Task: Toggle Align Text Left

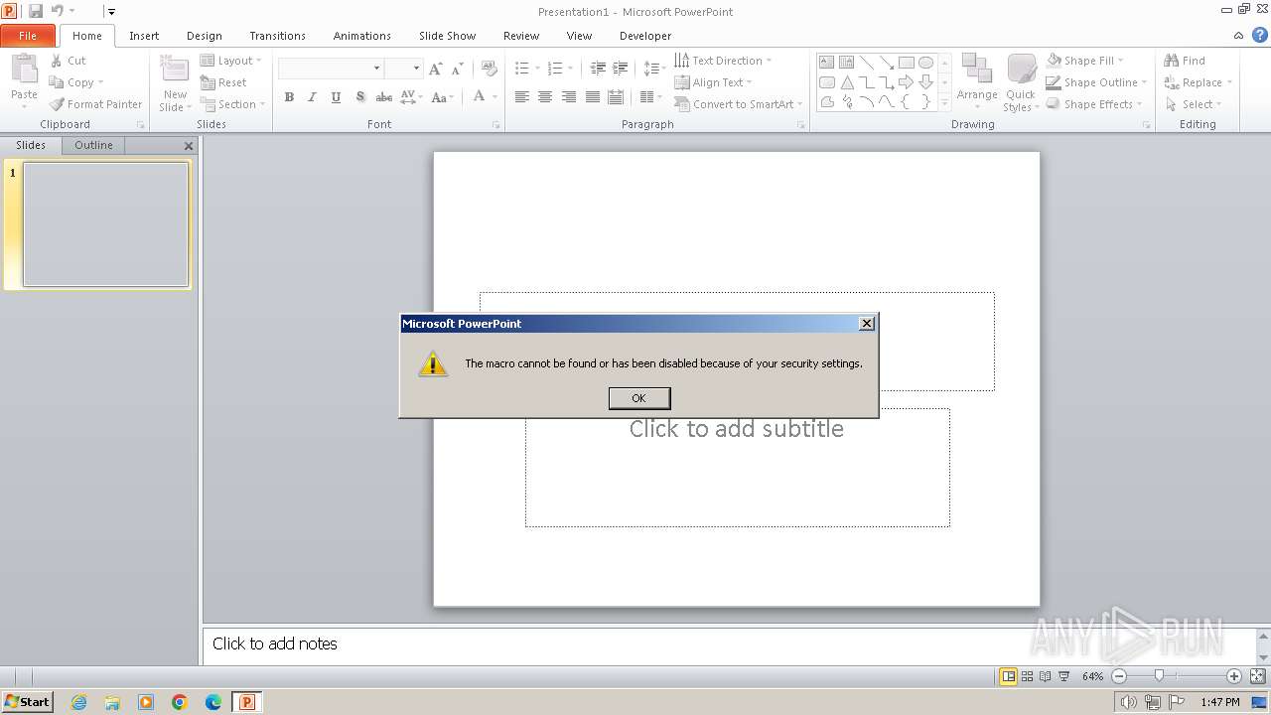Action: (x=521, y=97)
